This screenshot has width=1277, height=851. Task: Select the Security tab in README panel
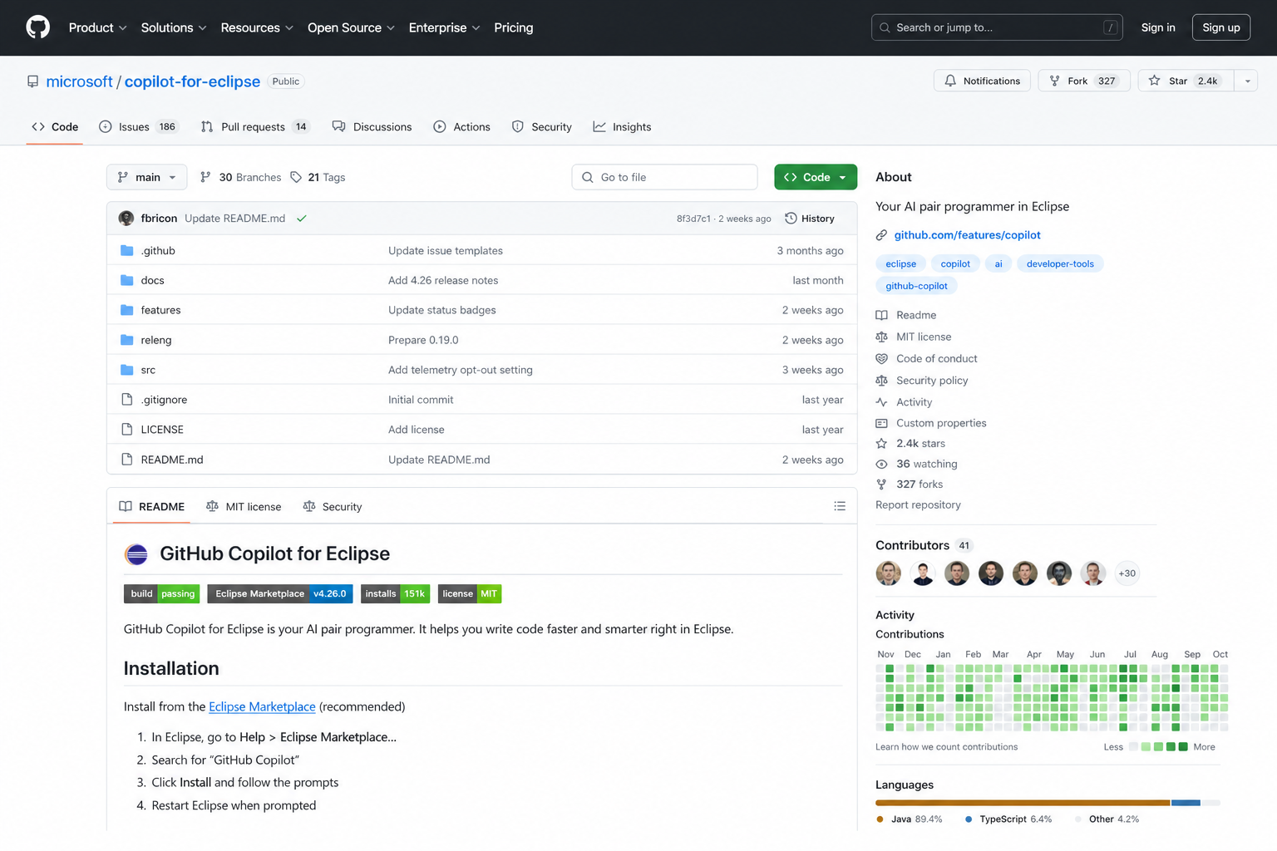tap(333, 506)
